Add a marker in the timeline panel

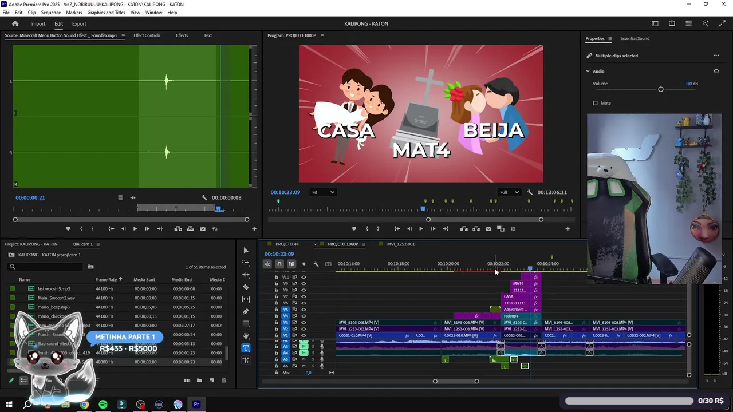pyautogui.click(x=304, y=264)
